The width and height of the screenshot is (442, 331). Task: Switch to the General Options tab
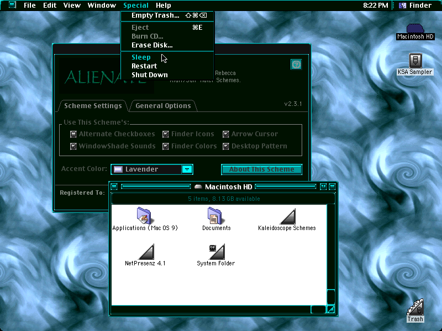point(163,106)
